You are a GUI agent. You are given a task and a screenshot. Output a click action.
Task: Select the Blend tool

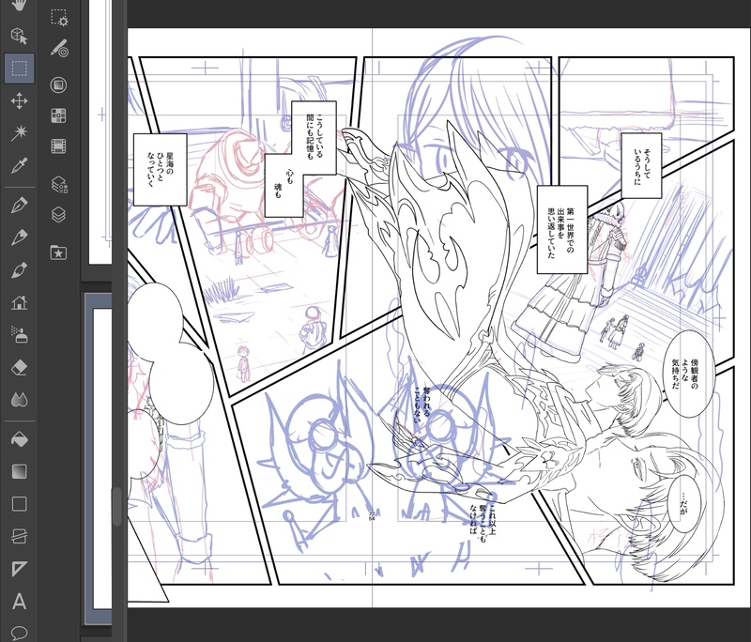pos(19,400)
